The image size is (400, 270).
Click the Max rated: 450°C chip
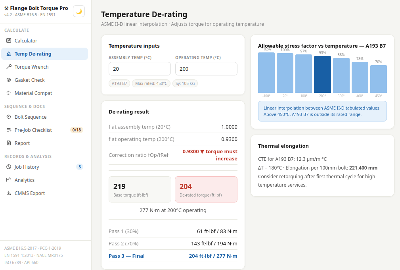pyautogui.click(x=151, y=83)
